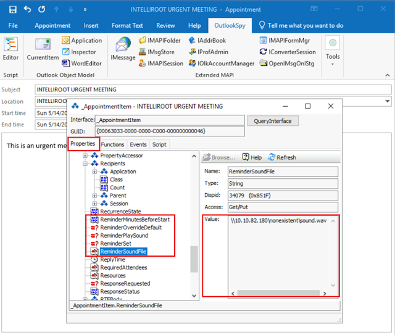Screen dimensions: 395x335
Task: Open the File menu tab
Action: [x=13, y=25]
